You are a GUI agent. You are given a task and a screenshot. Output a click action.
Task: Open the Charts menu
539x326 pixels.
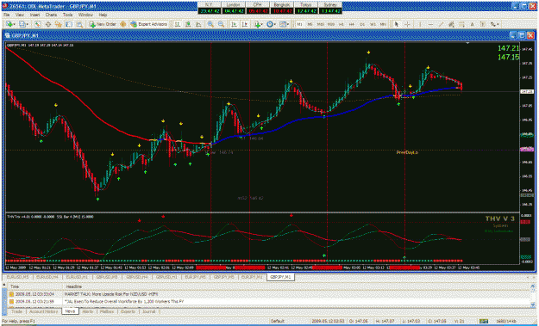51,15
